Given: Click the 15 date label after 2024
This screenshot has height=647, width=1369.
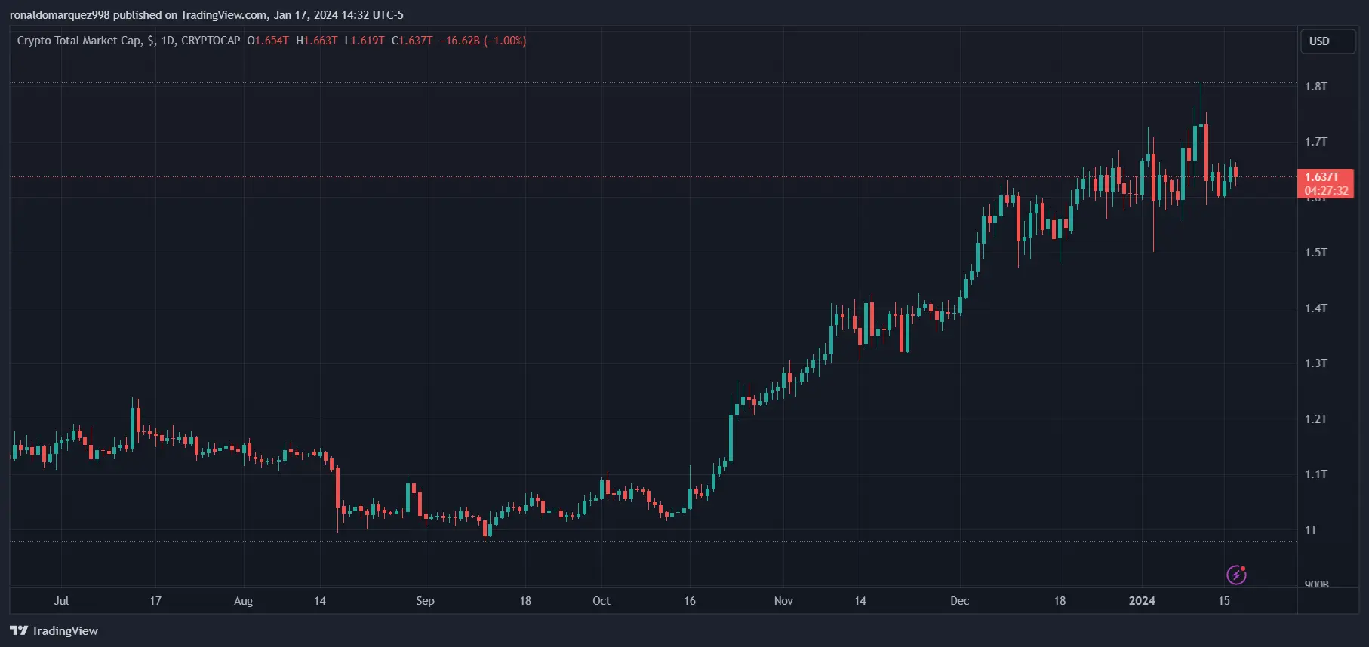Looking at the screenshot, I should point(1224,601).
